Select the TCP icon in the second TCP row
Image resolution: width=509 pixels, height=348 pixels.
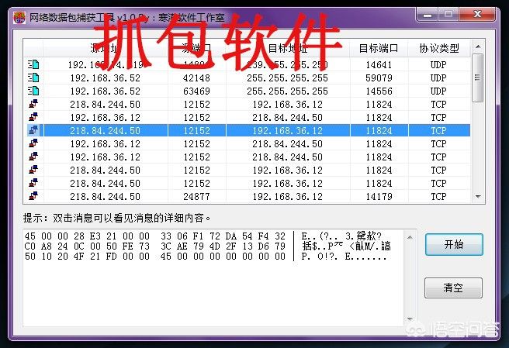[x=33, y=117]
